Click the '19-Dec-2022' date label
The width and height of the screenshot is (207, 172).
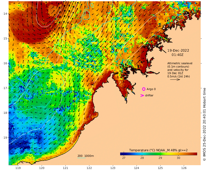[x=178, y=50]
